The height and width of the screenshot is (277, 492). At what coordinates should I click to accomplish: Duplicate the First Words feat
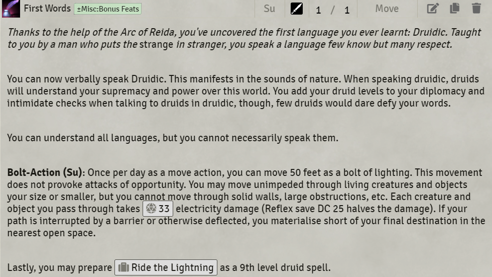tap(455, 8)
